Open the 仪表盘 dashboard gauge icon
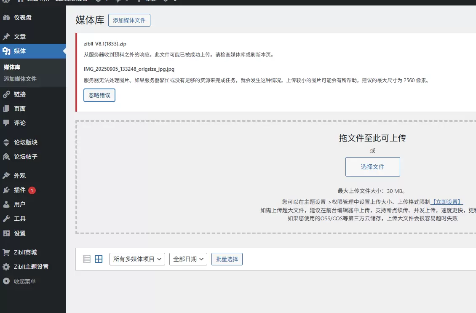This screenshot has width=476, height=313. tap(6, 18)
